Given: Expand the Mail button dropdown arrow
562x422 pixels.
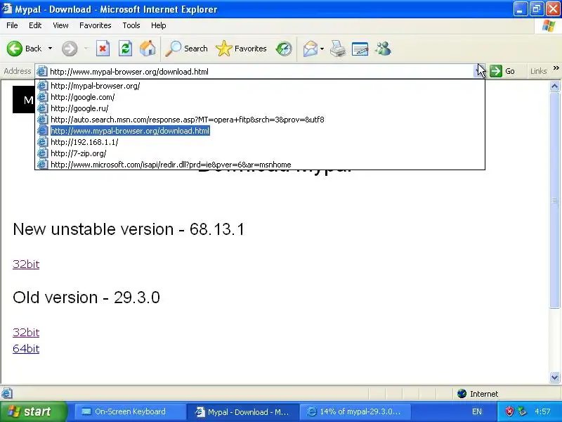Looking at the screenshot, I should tap(322, 49).
